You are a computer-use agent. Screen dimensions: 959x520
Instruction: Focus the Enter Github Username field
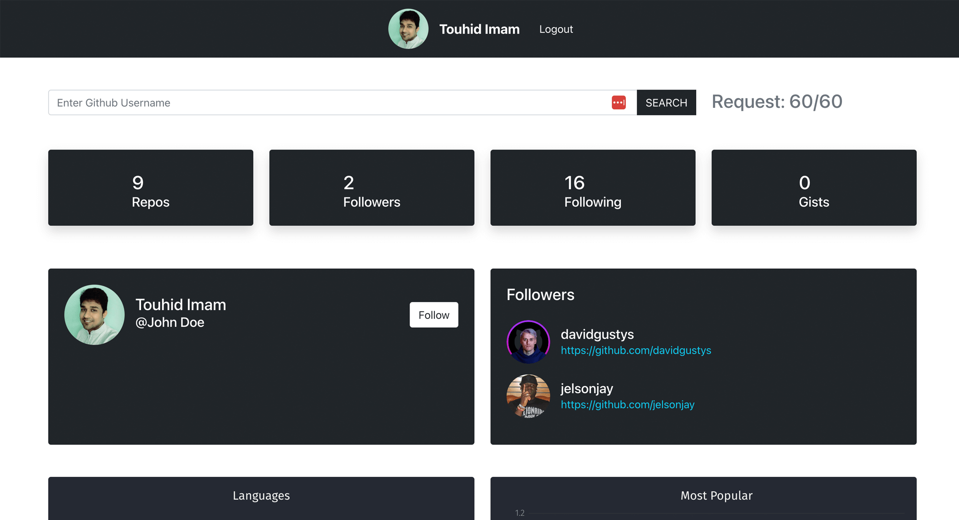pos(342,103)
